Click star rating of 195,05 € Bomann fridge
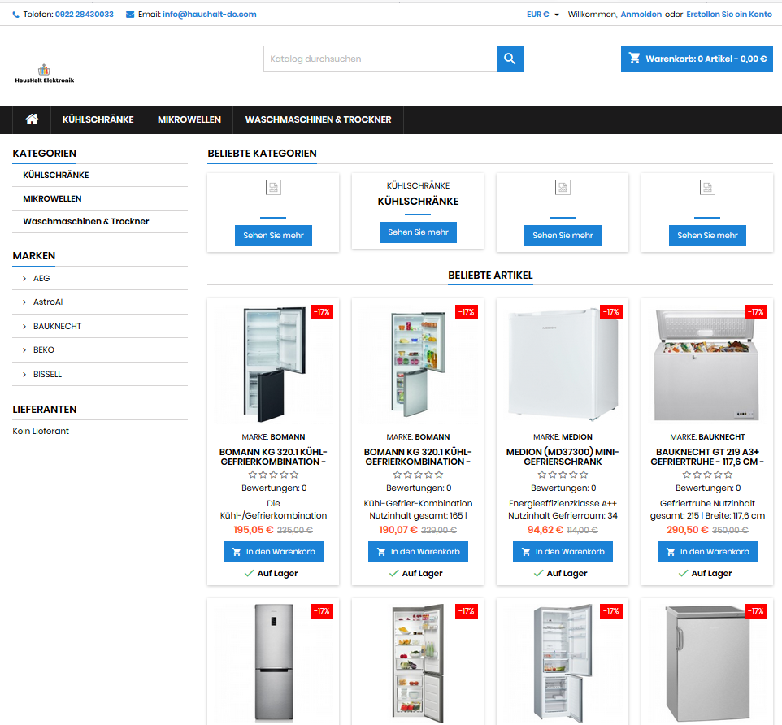782x725 pixels. (273, 475)
